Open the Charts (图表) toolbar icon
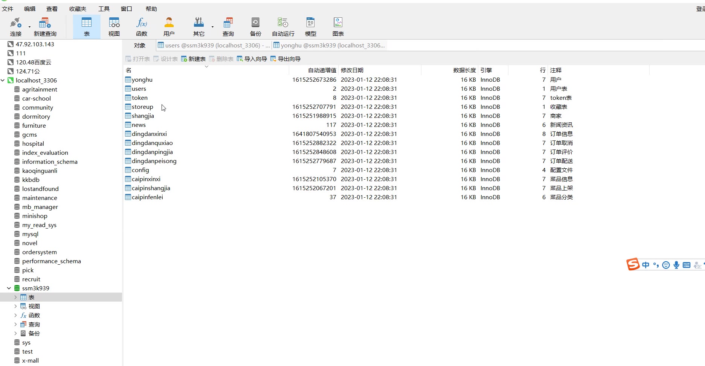 tap(338, 23)
